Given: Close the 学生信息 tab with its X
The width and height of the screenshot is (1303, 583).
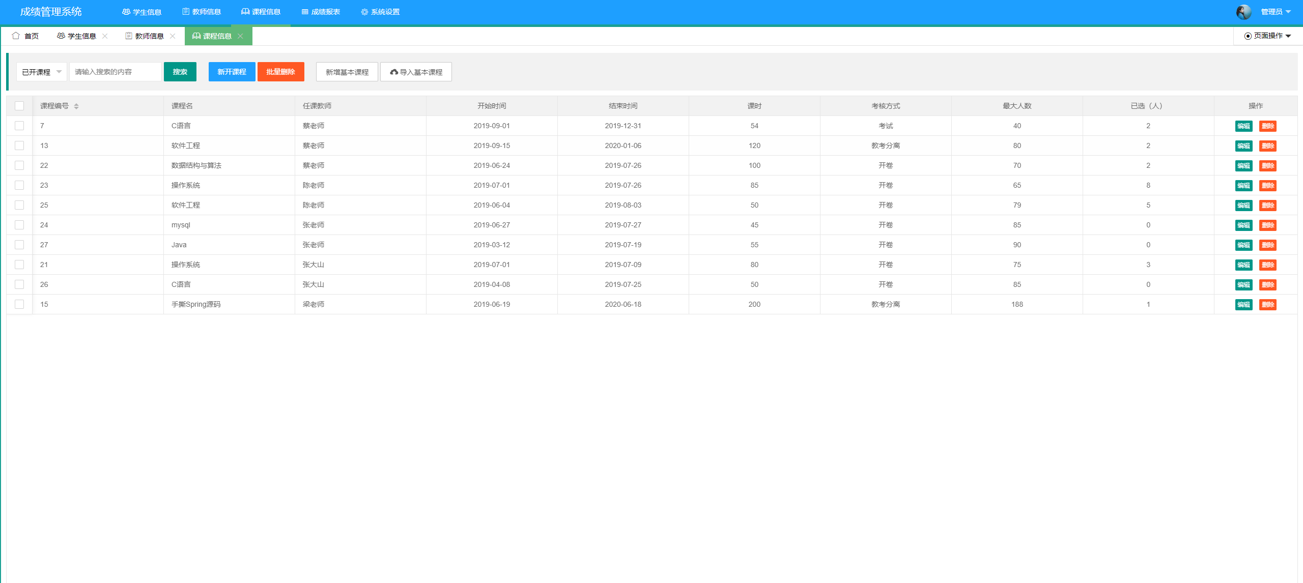Looking at the screenshot, I should pos(105,36).
